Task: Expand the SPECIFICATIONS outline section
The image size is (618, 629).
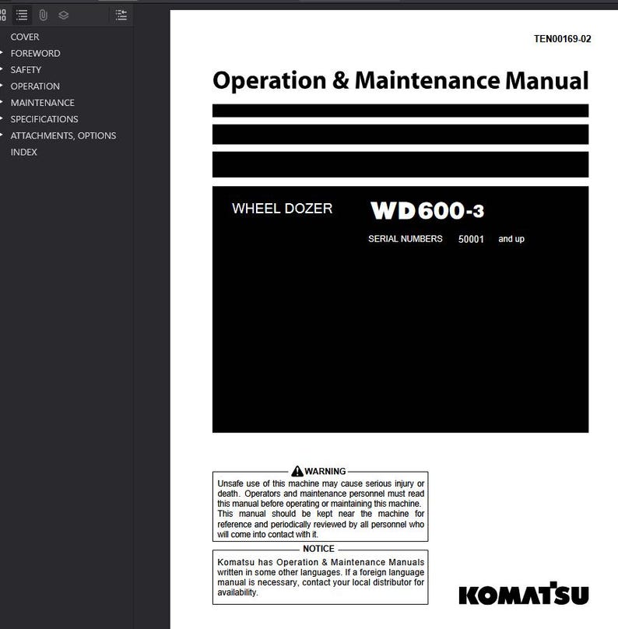Action: 2,118
